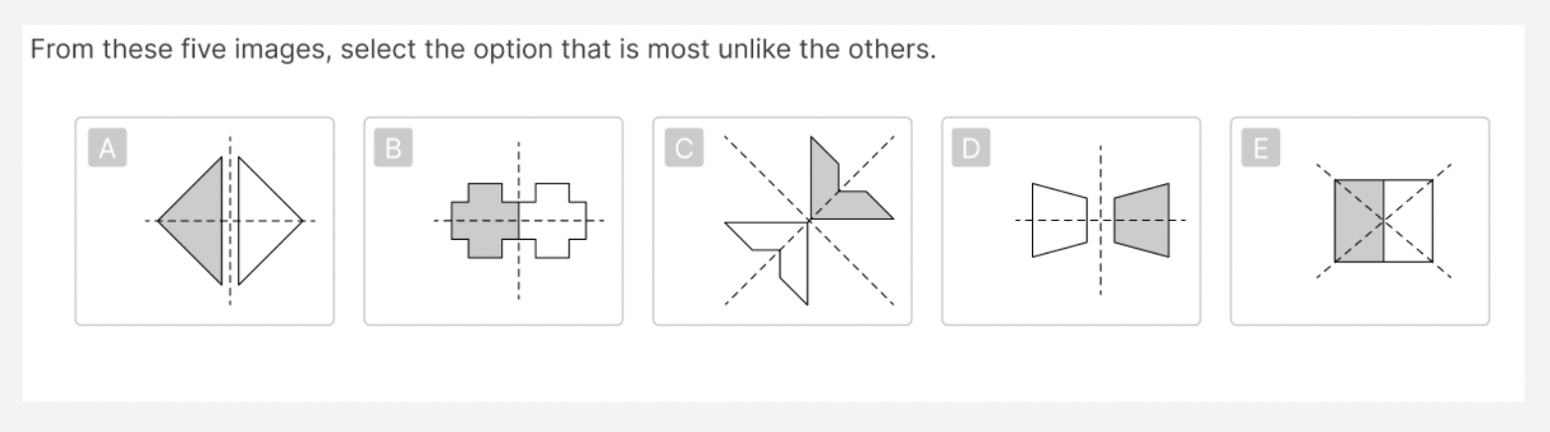Click the gray letter C badge
1550x432 pixels.
coord(684,149)
